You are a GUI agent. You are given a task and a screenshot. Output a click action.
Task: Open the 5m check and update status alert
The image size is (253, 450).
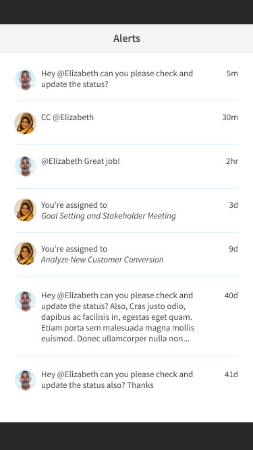click(117, 79)
